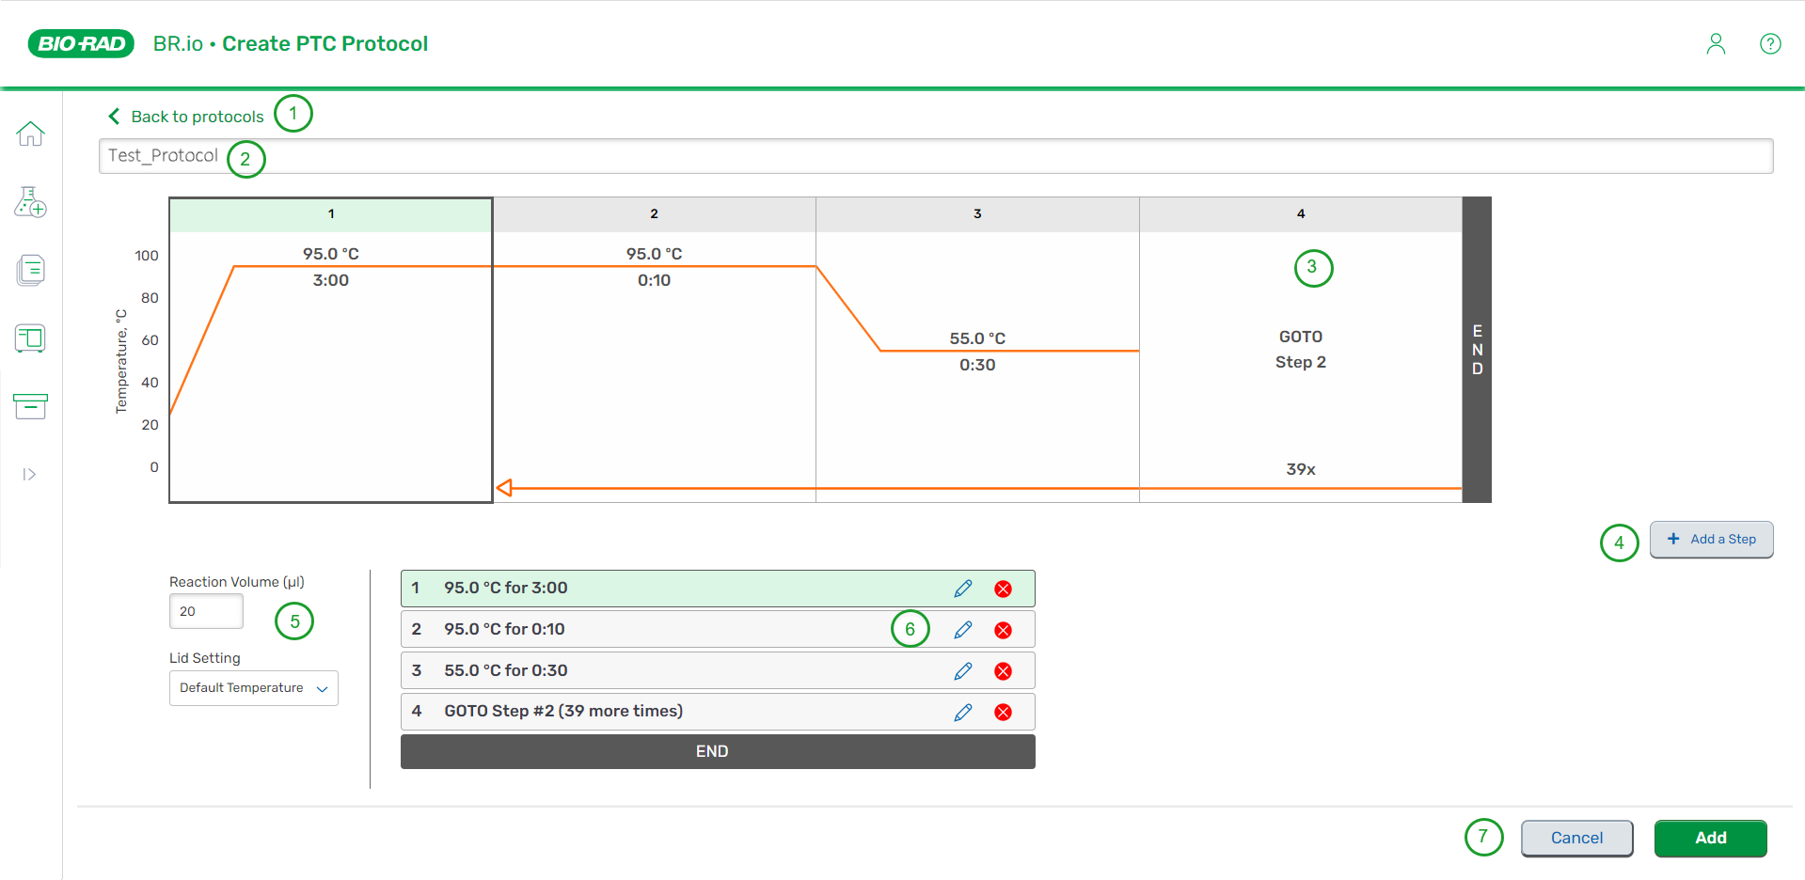
Task: Click the Reaction Volume input box
Action: (x=206, y=611)
